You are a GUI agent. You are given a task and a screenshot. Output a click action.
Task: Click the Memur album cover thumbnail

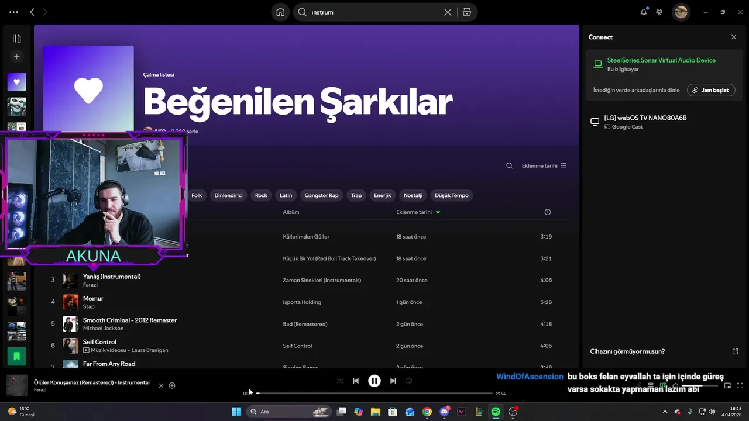(x=70, y=302)
